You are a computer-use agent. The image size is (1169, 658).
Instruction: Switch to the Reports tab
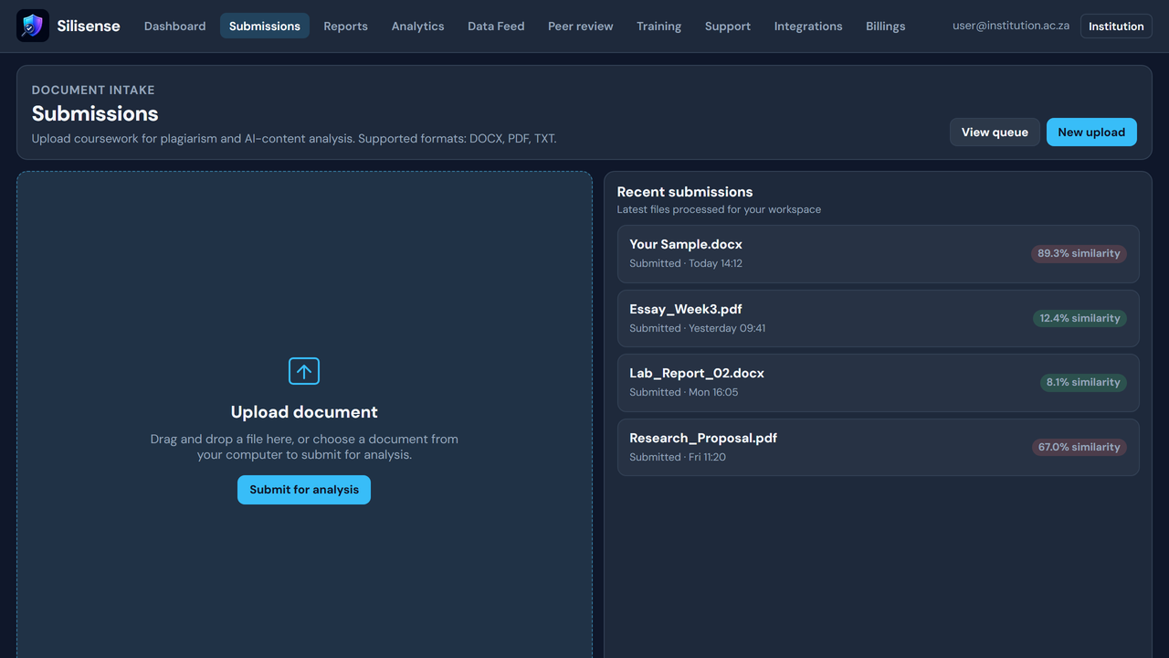[345, 26]
